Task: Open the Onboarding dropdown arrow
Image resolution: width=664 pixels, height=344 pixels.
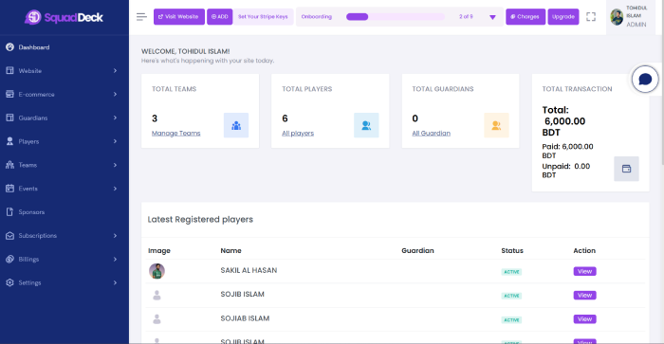Action: [x=492, y=17]
